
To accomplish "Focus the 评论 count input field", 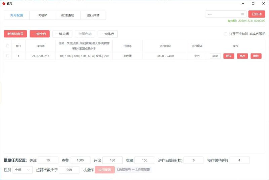I will click(x=113, y=160).
